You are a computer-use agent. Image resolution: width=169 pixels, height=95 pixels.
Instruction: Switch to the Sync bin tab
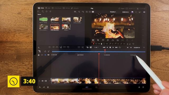(48, 8)
